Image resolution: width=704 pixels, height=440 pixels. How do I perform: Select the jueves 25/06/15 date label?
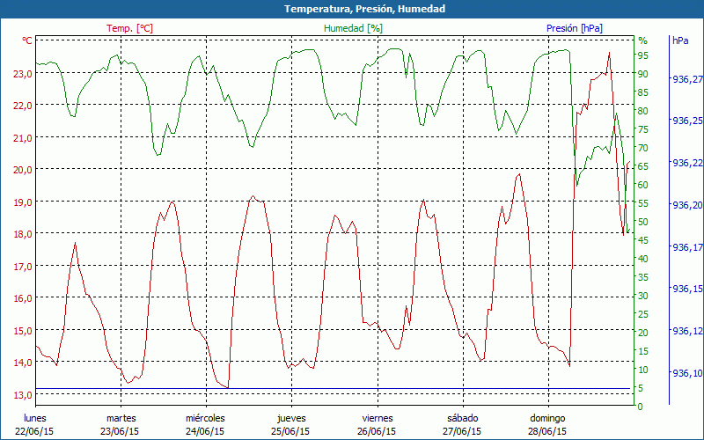coord(291,424)
